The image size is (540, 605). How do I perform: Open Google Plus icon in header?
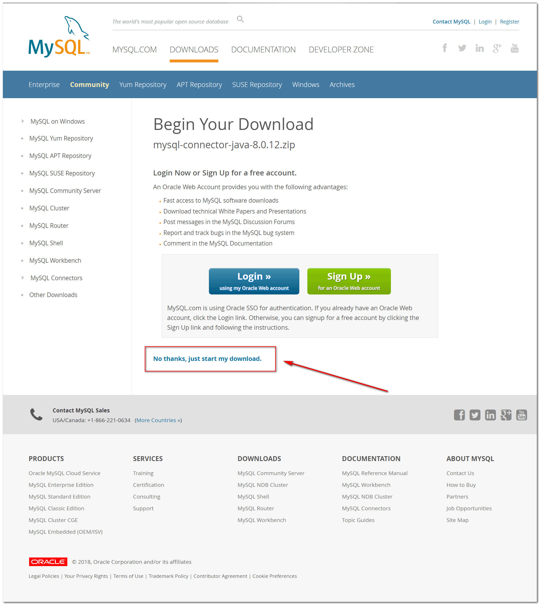497,48
